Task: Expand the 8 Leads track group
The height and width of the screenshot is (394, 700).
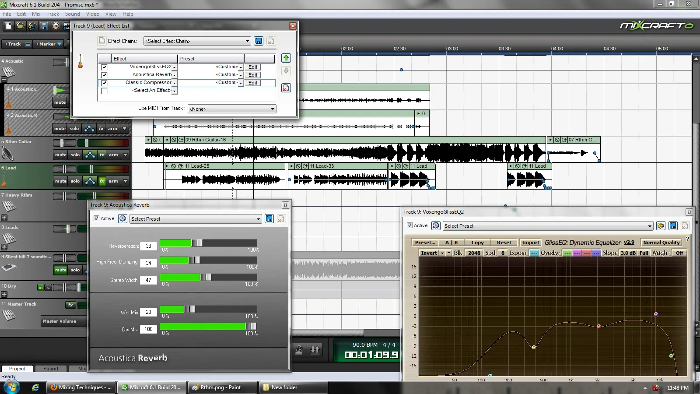Action: tap(4, 247)
